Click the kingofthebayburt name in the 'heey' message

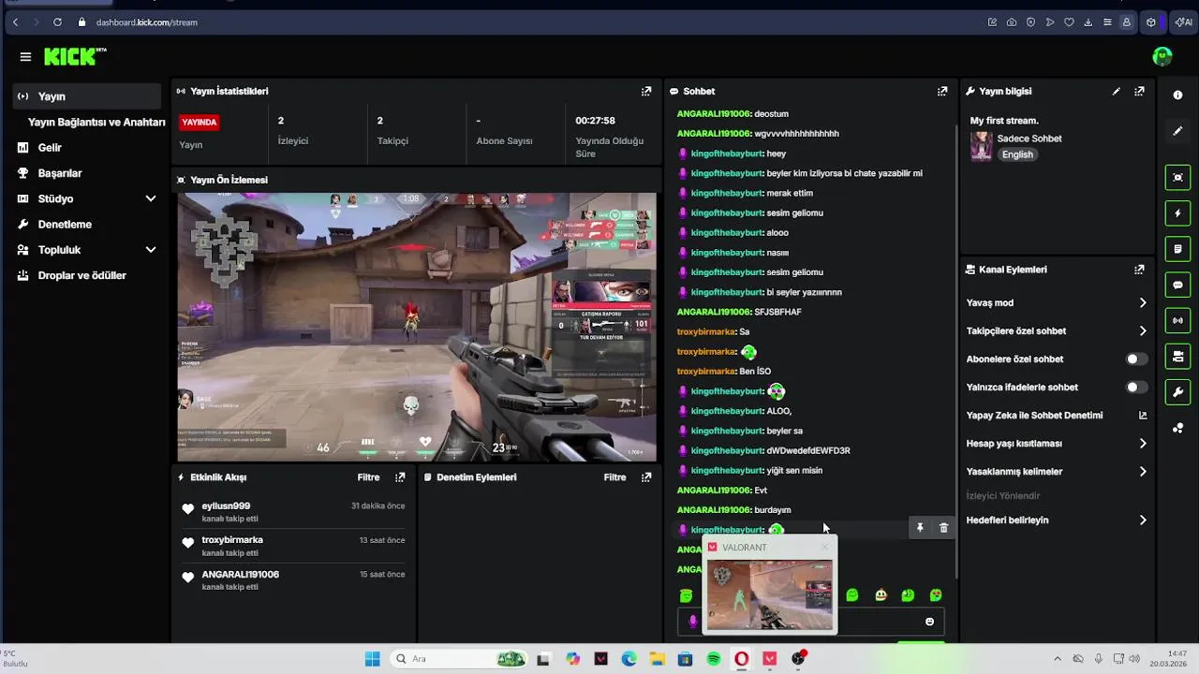727,154
